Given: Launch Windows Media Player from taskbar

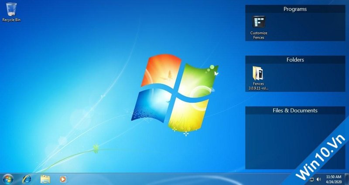Looking at the screenshot, I should click(63, 179).
